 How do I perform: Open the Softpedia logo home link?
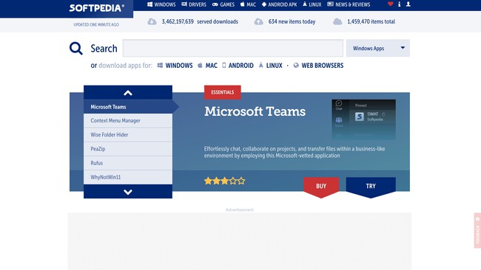(97, 8)
